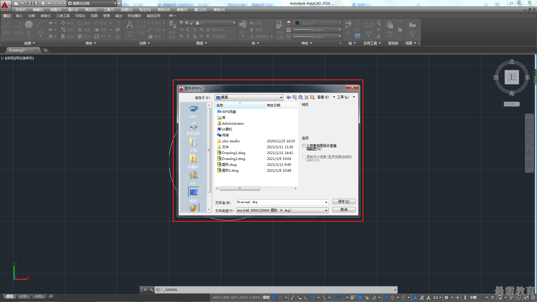Expand the 文件名 history dropdown arrow

coord(326,202)
